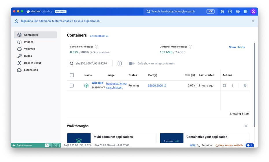269x162 pixels.
Task: Click info icon beside Container memory usage
Action: click(x=190, y=47)
